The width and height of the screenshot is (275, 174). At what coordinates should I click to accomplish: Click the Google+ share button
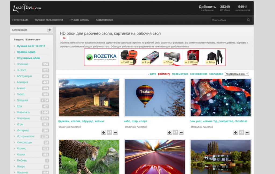coord(65,38)
